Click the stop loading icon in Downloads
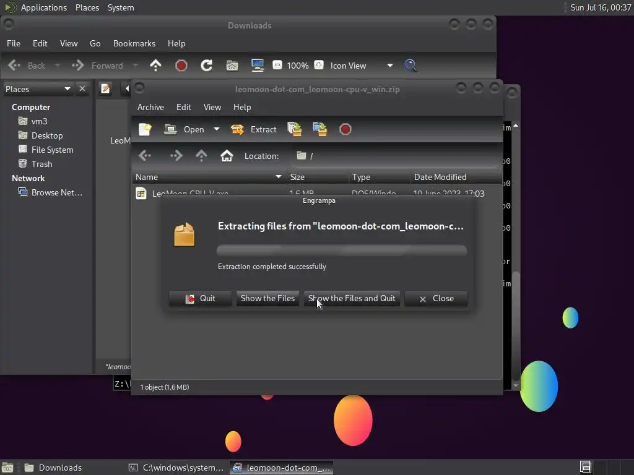The width and height of the screenshot is (634, 475). click(181, 66)
